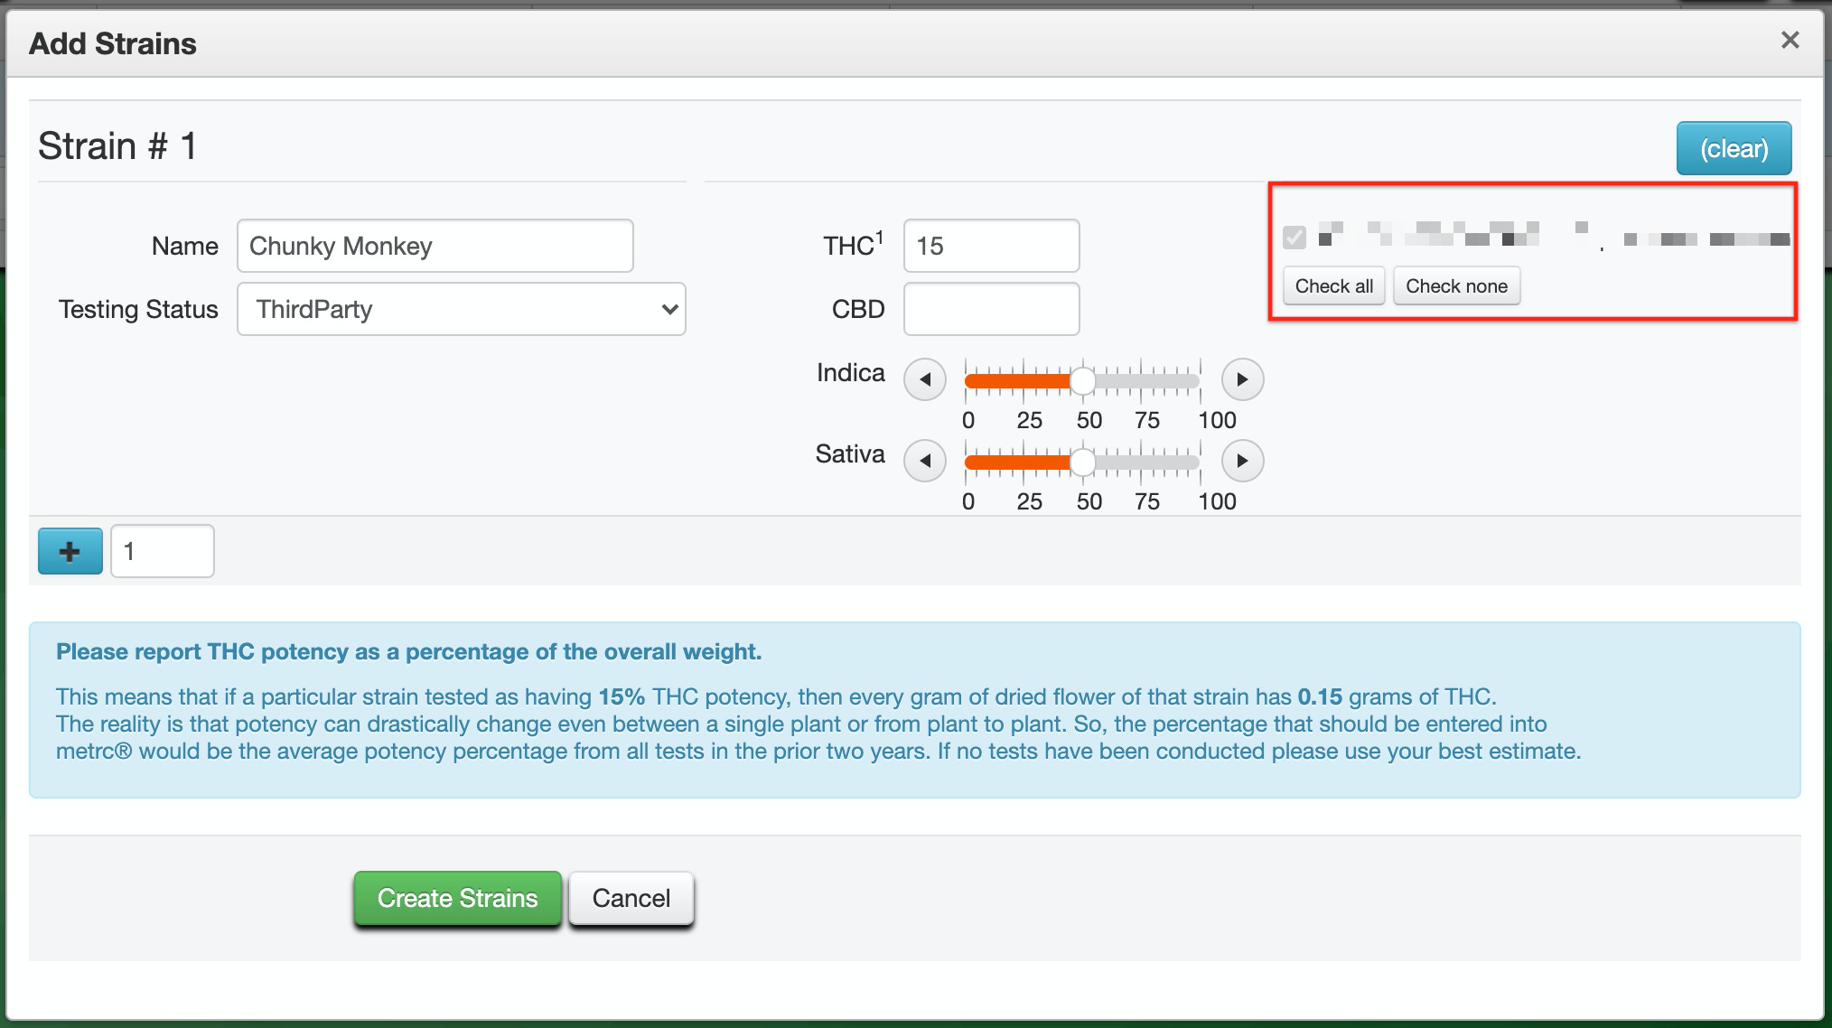Toggle the blurred facility checkbox
Viewport: 1832px width, 1028px height.
pyautogui.click(x=1295, y=238)
